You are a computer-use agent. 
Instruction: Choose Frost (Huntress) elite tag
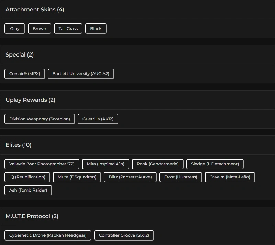pyautogui.click(x=181, y=177)
